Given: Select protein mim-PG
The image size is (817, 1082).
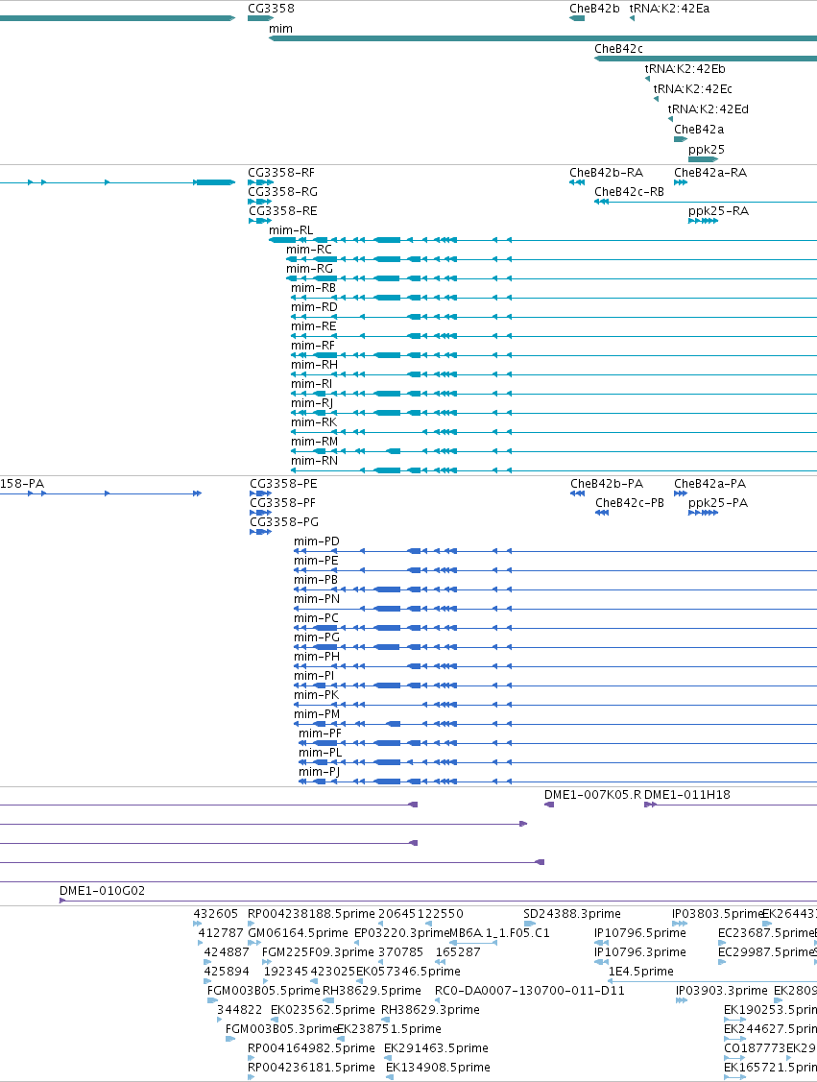Looking at the screenshot, I should point(317,637).
